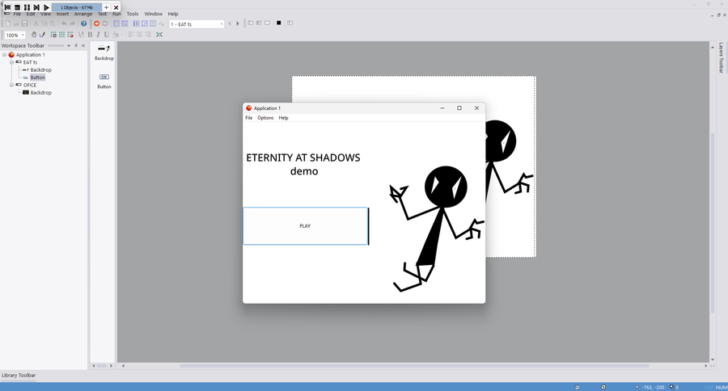Open the Window menu
Viewport: 728px width, 391px height.
click(x=153, y=14)
